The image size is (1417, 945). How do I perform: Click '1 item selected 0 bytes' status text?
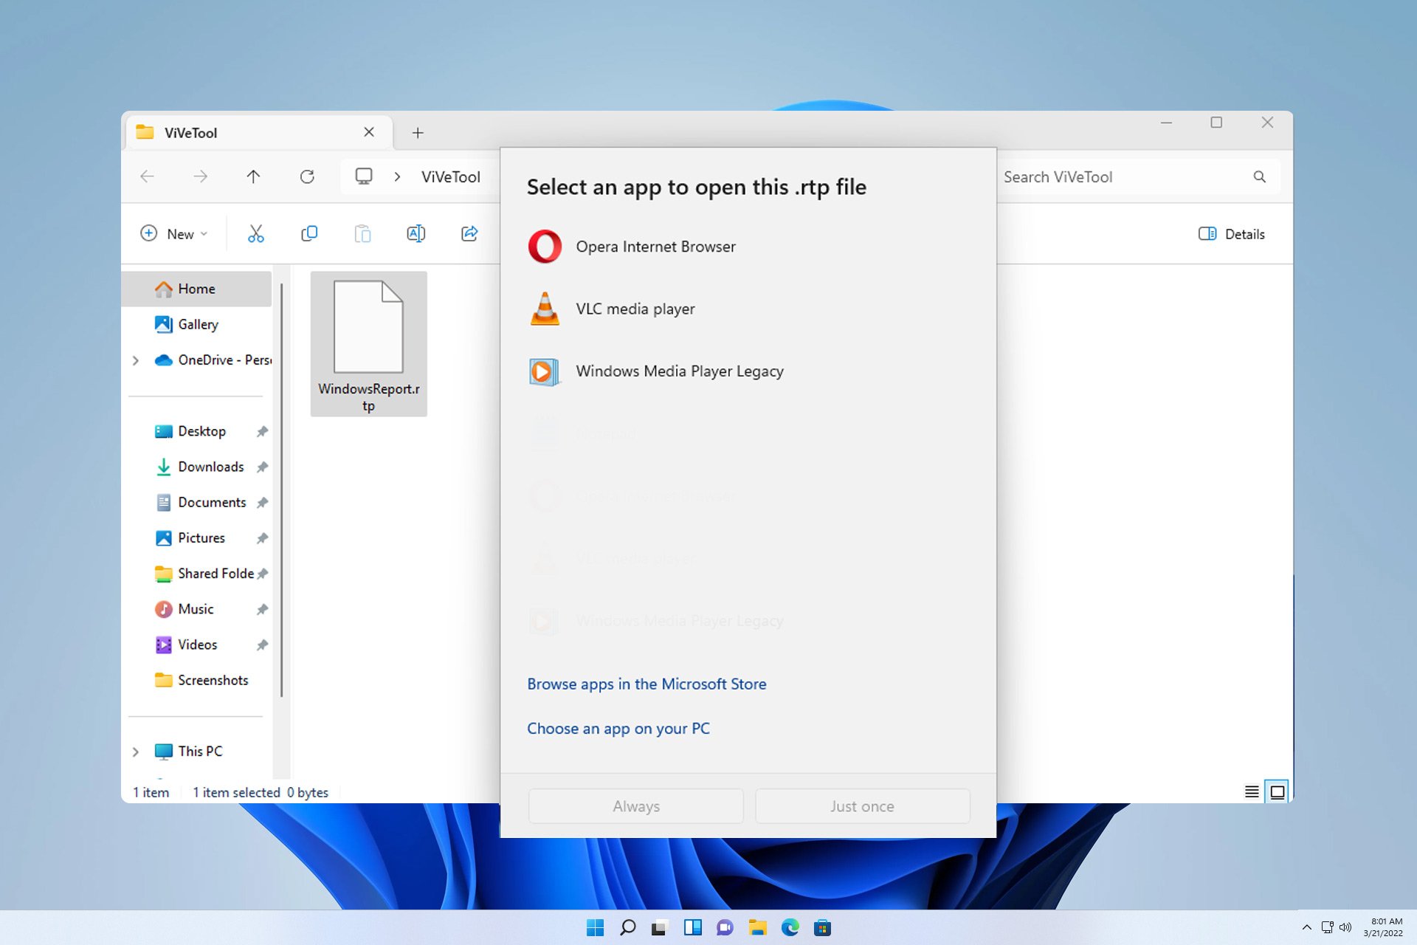(261, 792)
